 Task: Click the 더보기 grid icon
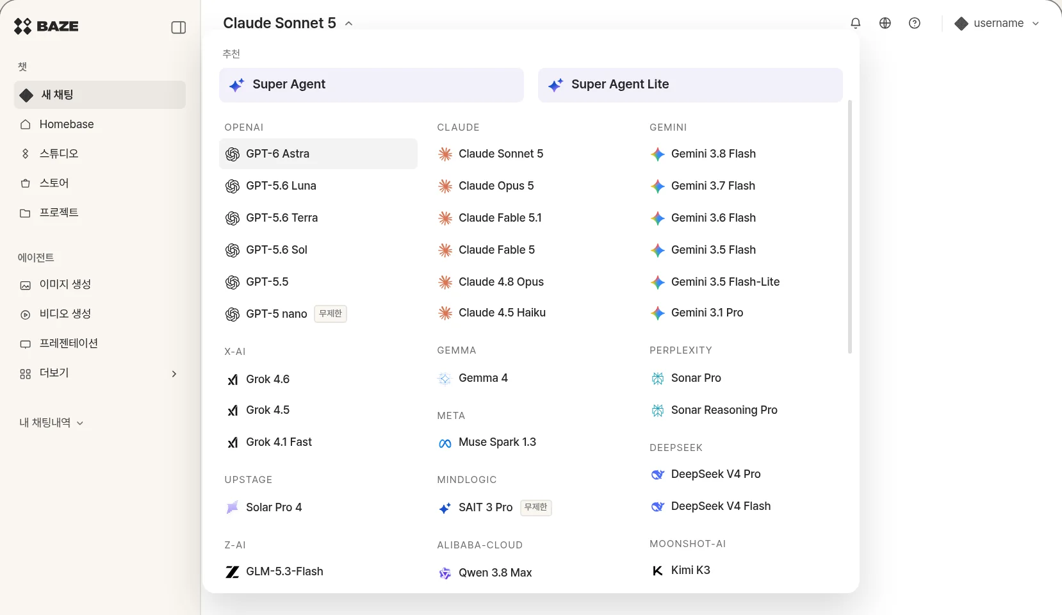pyautogui.click(x=26, y=373)
